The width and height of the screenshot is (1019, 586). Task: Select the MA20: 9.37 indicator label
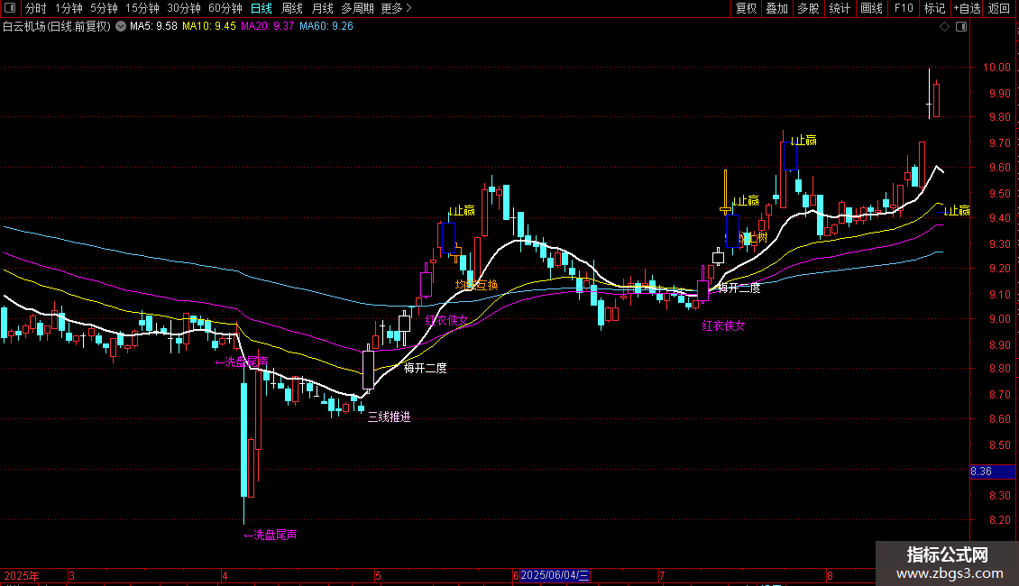(267, 27)
